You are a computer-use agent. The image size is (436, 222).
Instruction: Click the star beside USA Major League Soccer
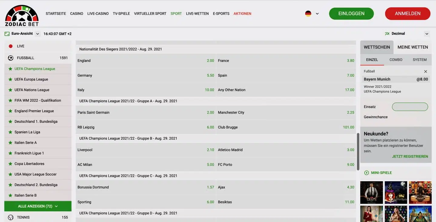click(11, 174)
